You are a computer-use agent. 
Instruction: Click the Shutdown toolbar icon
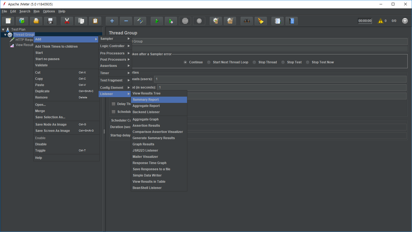point(199,21)
